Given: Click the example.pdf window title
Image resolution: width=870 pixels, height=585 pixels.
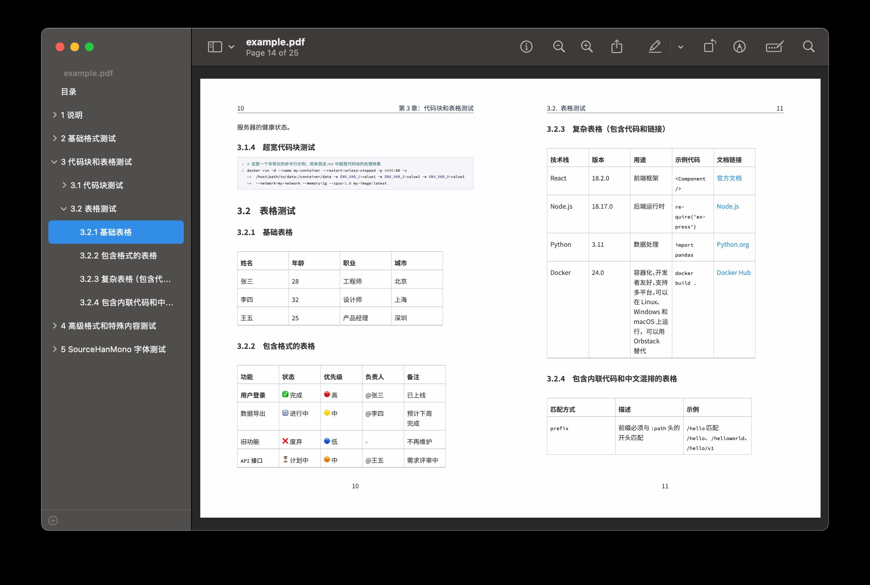Looking at the screenshot, I should click(x=275, y=42).
